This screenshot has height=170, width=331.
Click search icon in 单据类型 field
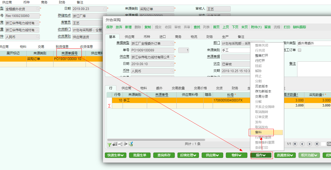click(172, 43)
